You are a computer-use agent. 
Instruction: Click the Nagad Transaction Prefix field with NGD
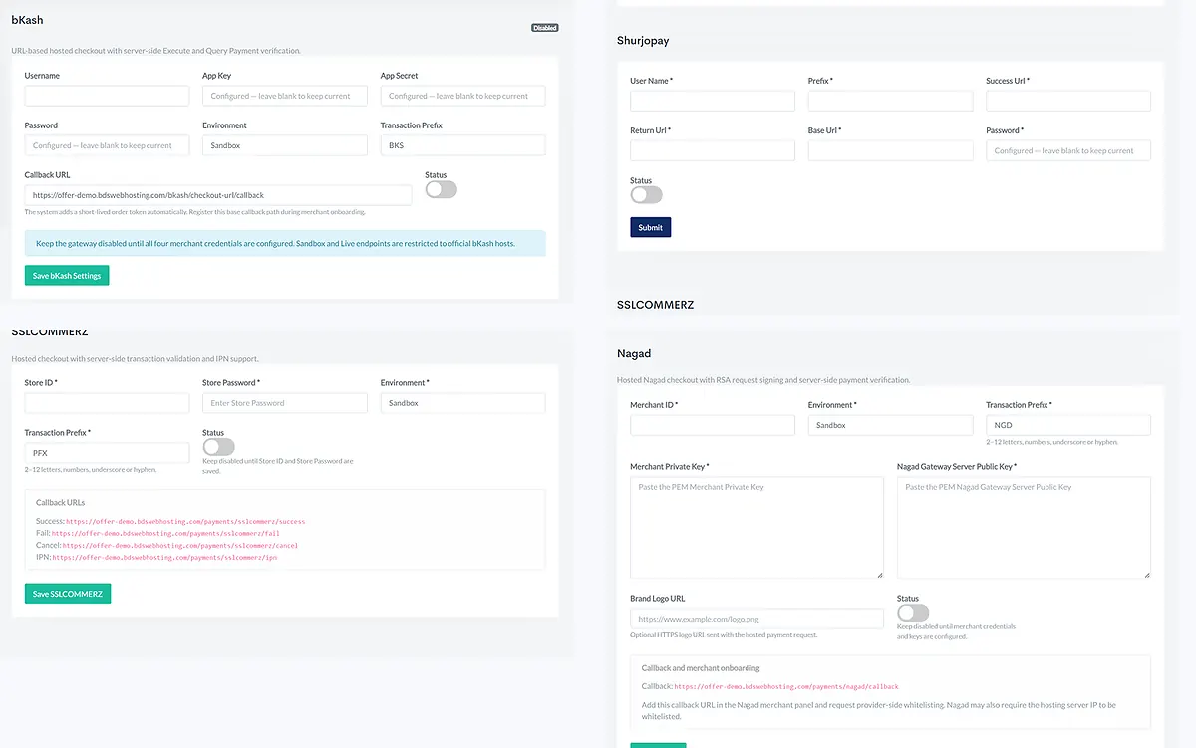[1068, 425]
